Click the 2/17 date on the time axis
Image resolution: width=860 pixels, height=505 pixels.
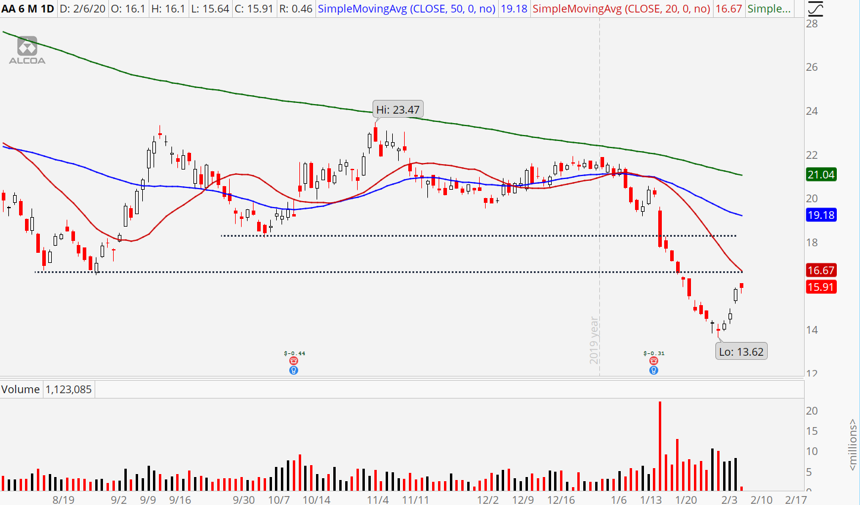[796, 500]
